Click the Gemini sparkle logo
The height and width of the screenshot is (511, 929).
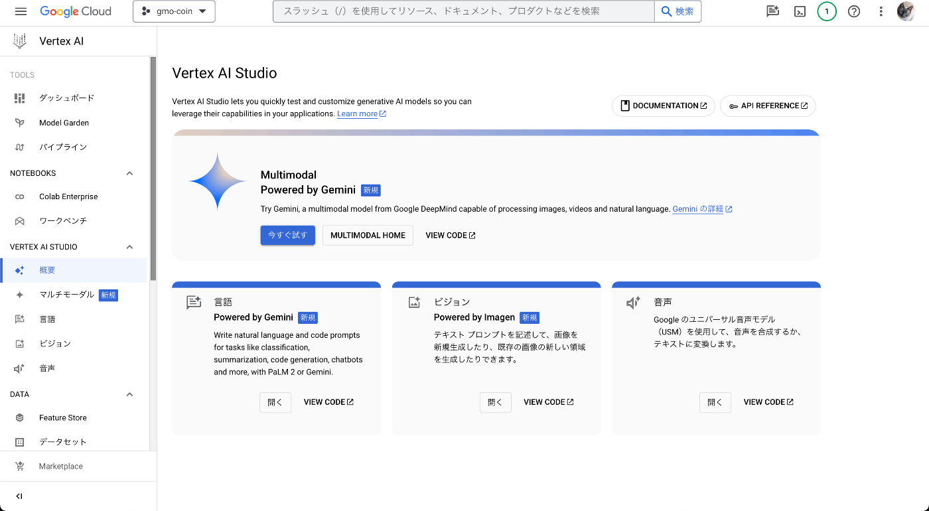pos(218,181)
